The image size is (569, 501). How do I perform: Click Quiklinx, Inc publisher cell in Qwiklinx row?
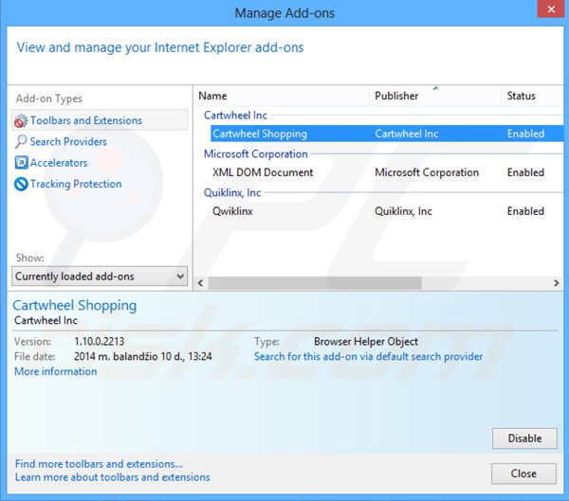pyautogui.click(x=403, y=211)
